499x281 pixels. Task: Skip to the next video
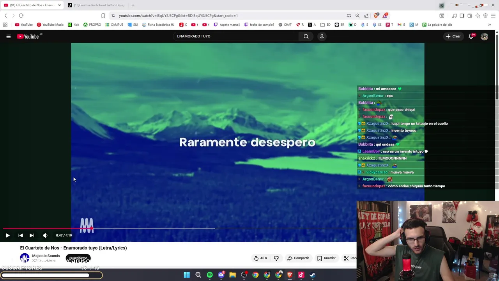click(x=32, y=235)
